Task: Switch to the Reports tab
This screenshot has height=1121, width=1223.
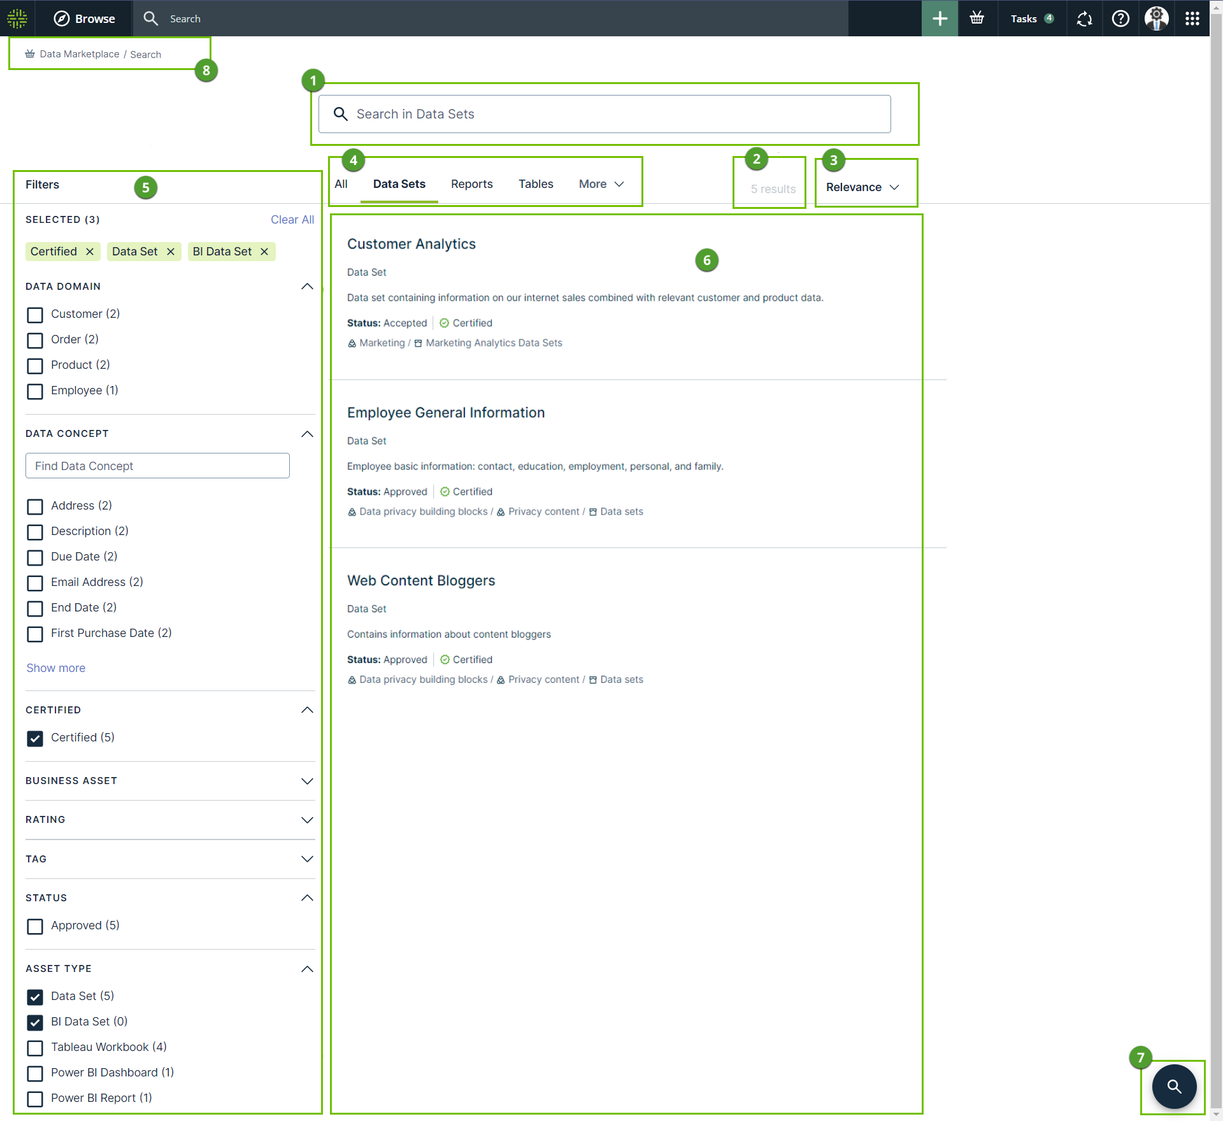Action: click(x=471, y=184)
